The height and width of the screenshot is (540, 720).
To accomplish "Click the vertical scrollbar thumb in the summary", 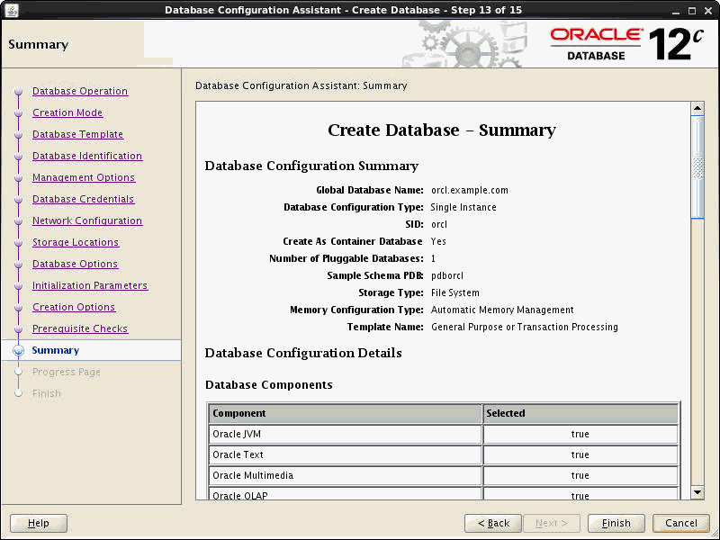I will pos(697,167).
